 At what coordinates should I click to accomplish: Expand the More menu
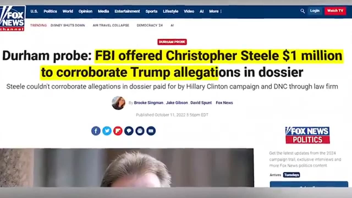pyautogui.click(x=215, y=11)
